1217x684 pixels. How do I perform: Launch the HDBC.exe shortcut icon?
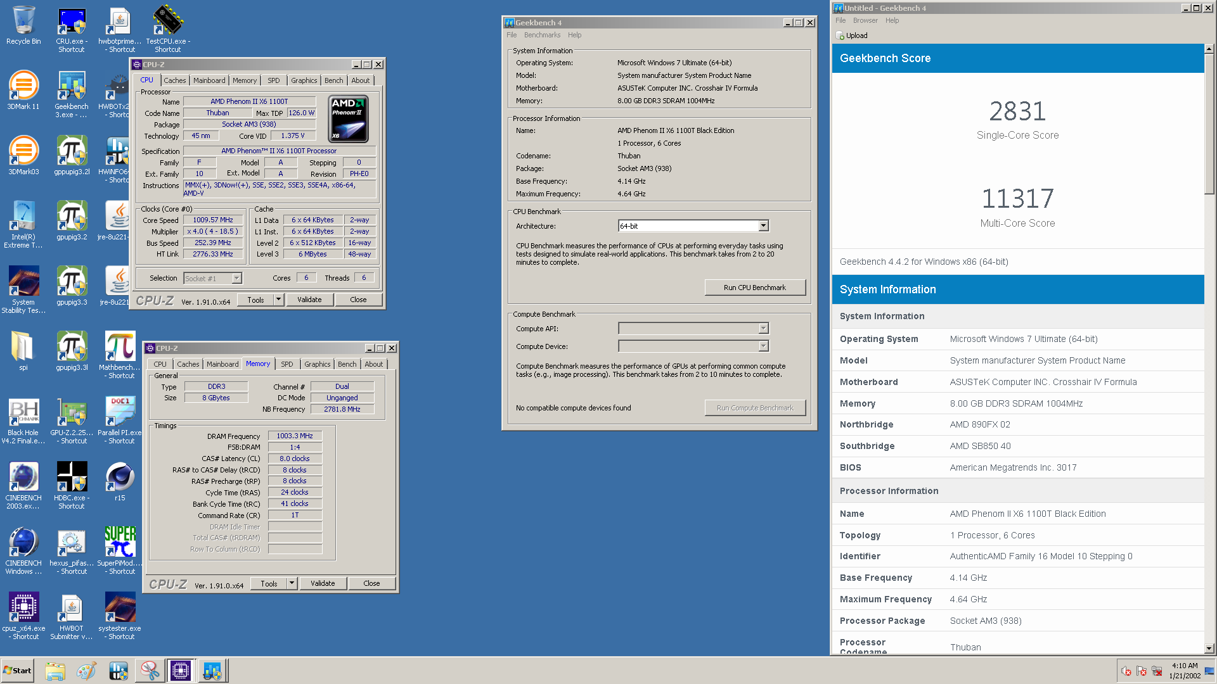click(71, 486)
